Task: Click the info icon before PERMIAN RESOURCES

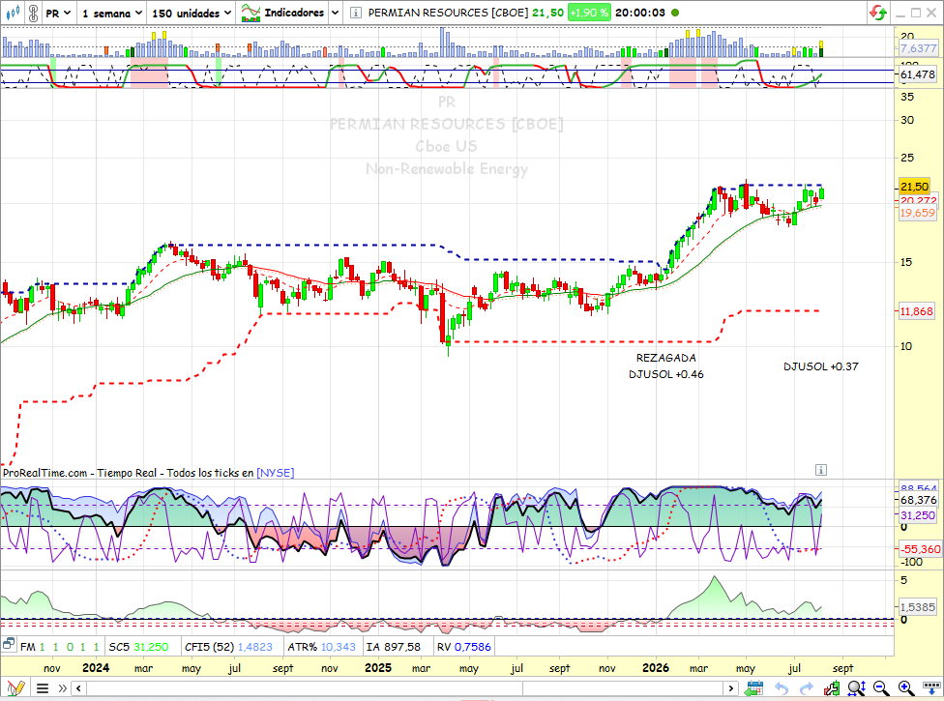Action: tap(356, 13)
